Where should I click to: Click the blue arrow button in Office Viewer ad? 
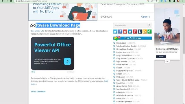[x=67, y=61]
